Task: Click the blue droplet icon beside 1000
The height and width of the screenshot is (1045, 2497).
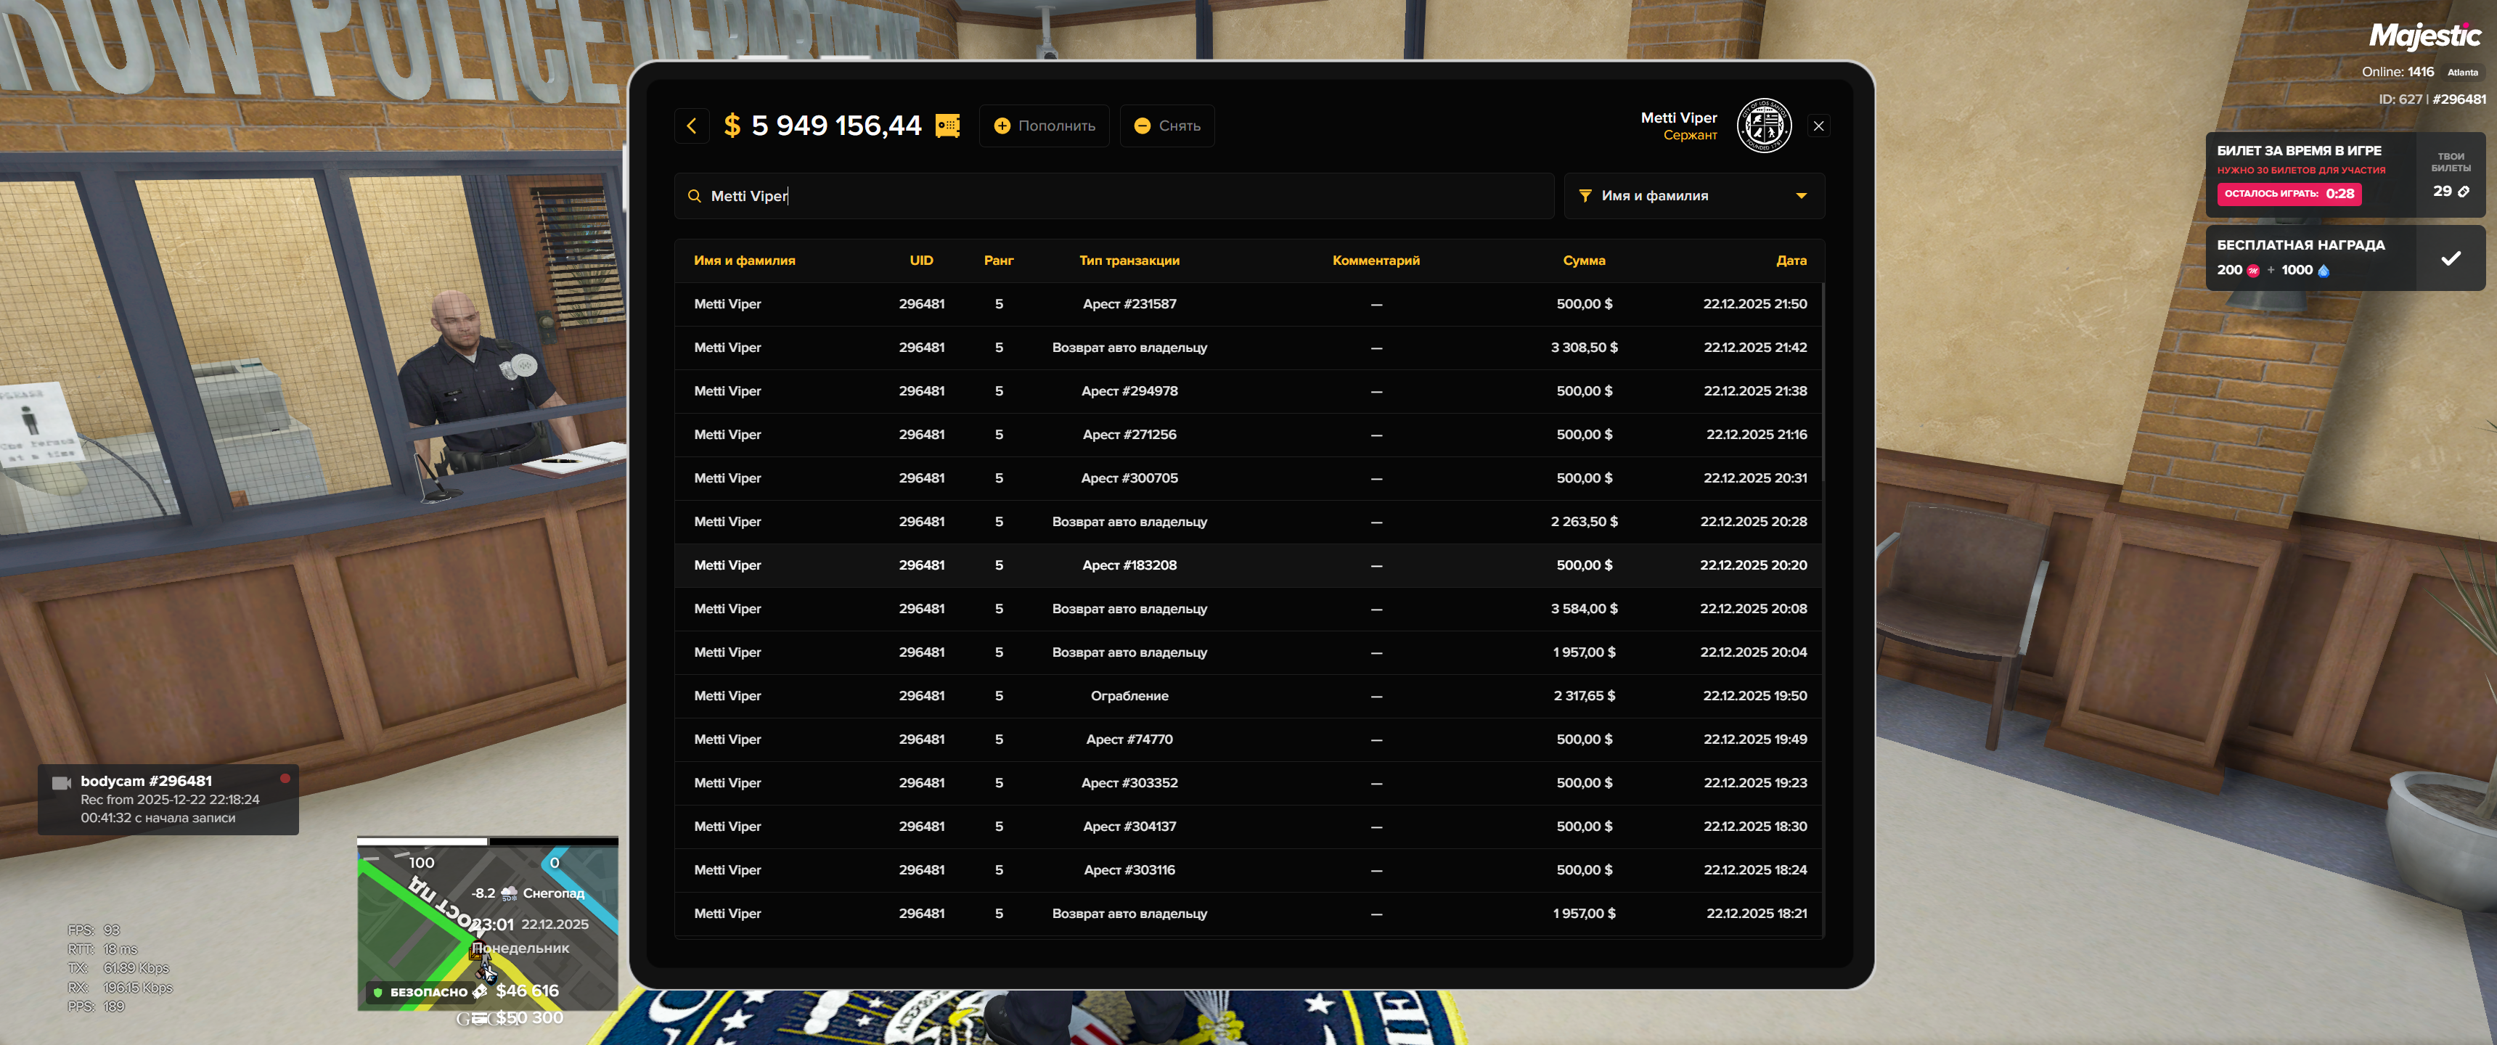Action: (x=2324, y=271)
